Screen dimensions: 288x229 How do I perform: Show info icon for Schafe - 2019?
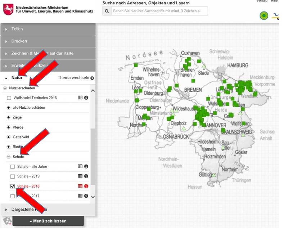(x=86, y=176)
